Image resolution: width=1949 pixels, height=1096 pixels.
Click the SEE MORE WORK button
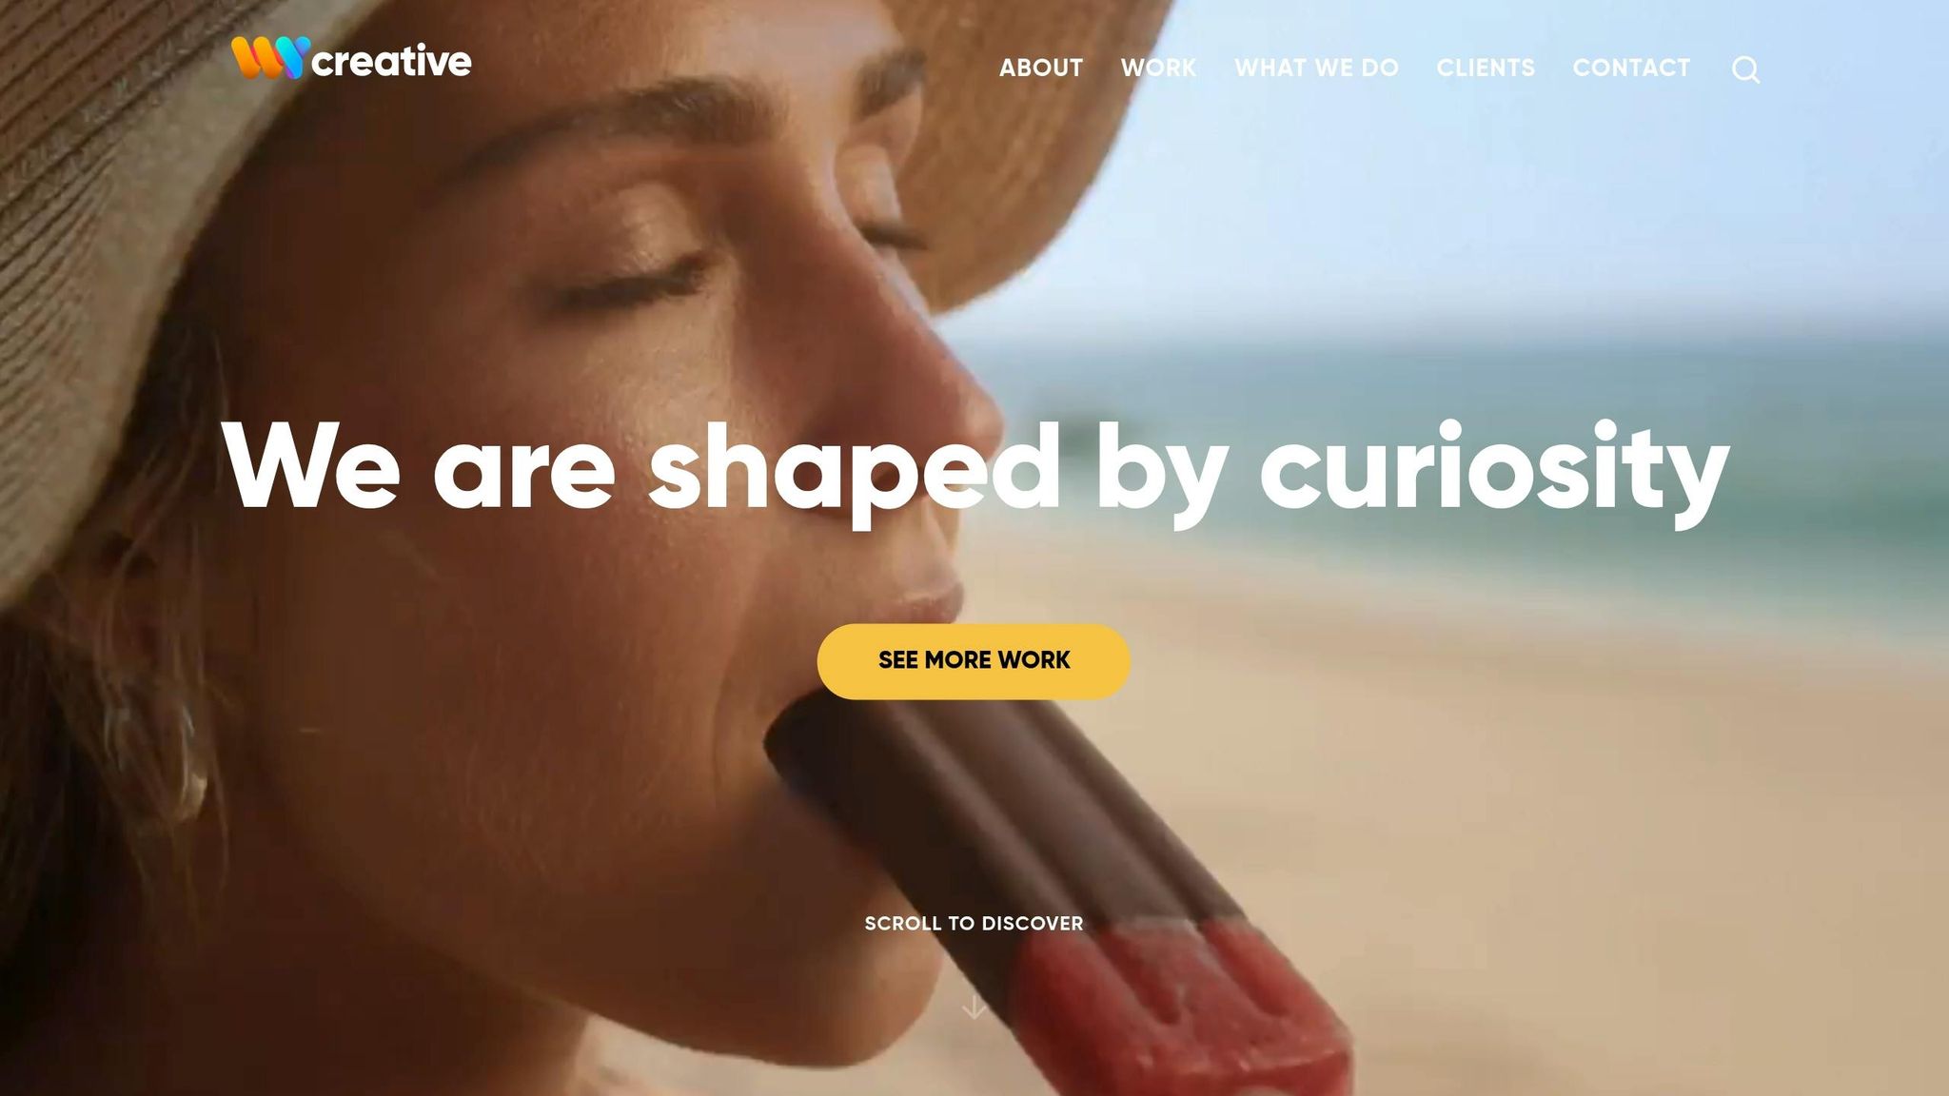pyautogui.click(x=974, y=661)
